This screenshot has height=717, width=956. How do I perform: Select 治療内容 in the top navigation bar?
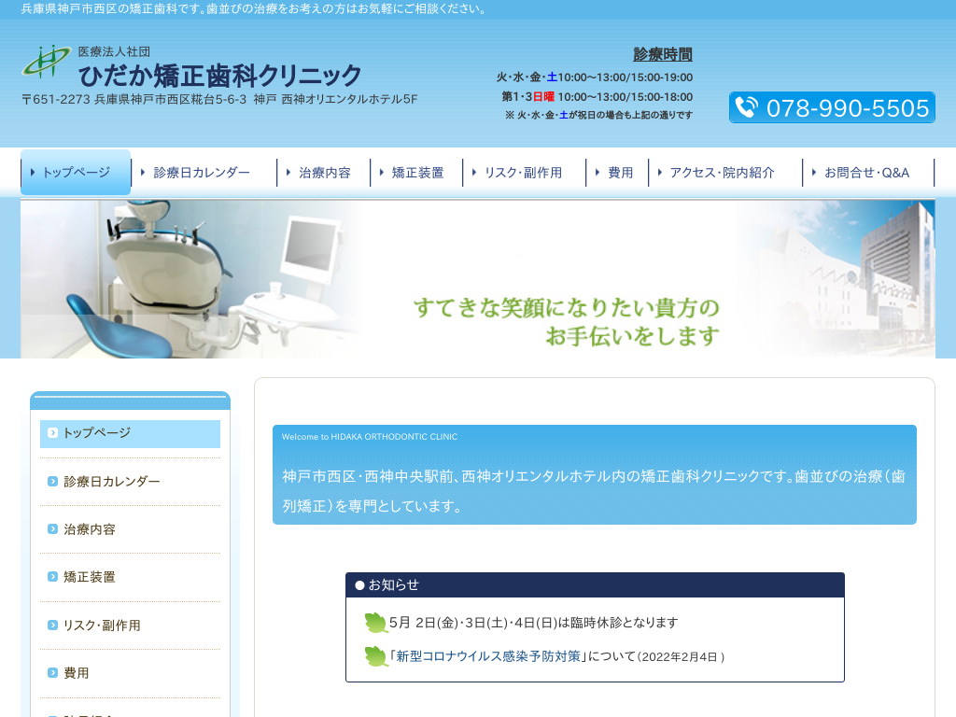click(x=324, y=173)
